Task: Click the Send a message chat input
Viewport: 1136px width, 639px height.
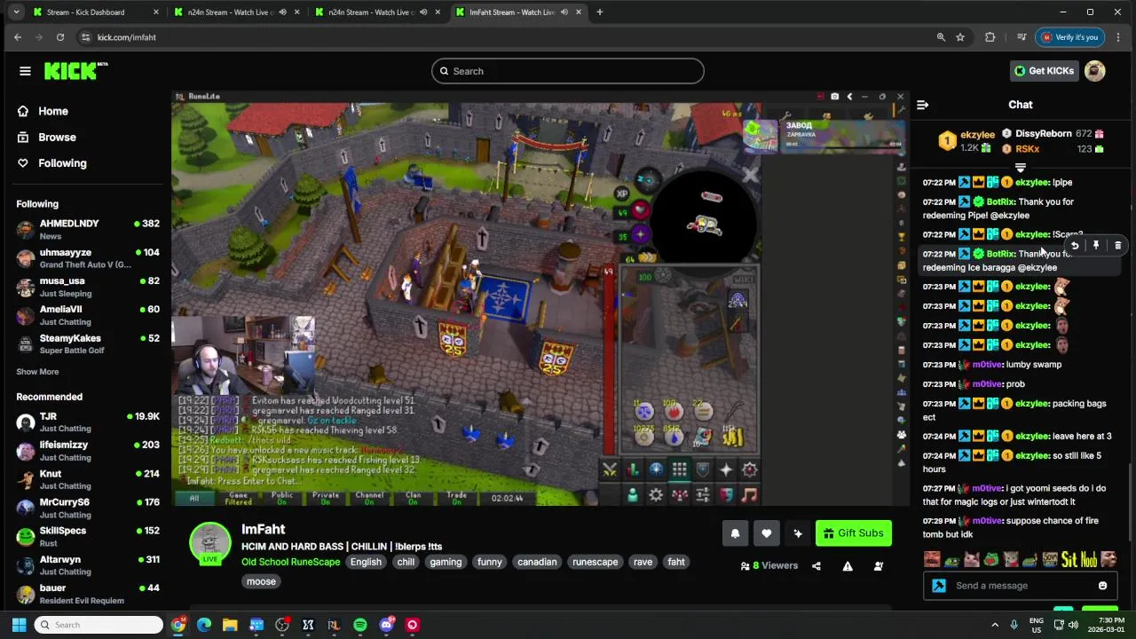Action: click(1021, 586)
